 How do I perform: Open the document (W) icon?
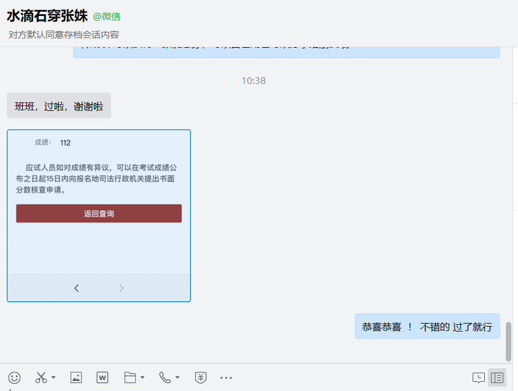[102, 378]
